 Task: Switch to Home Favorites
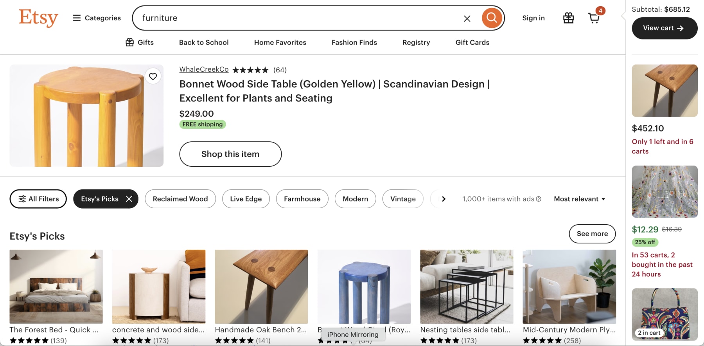point(280,42)
